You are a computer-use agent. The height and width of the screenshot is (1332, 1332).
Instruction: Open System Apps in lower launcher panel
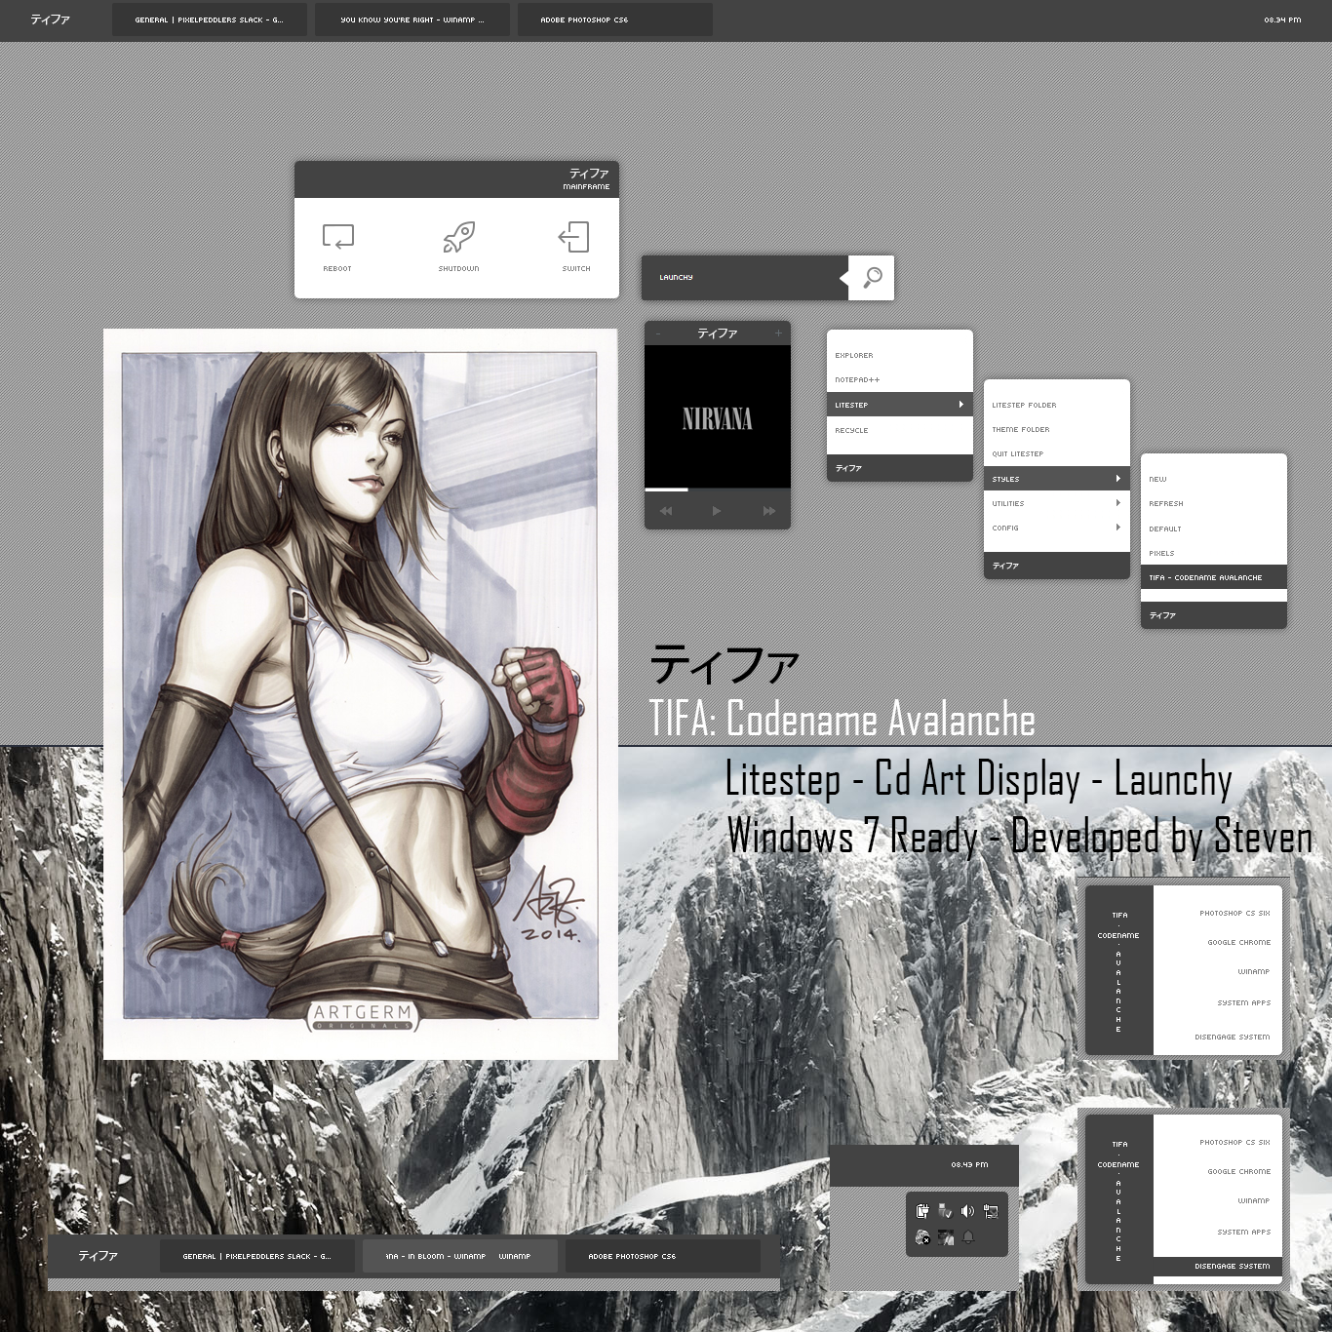point(1244,1232)
